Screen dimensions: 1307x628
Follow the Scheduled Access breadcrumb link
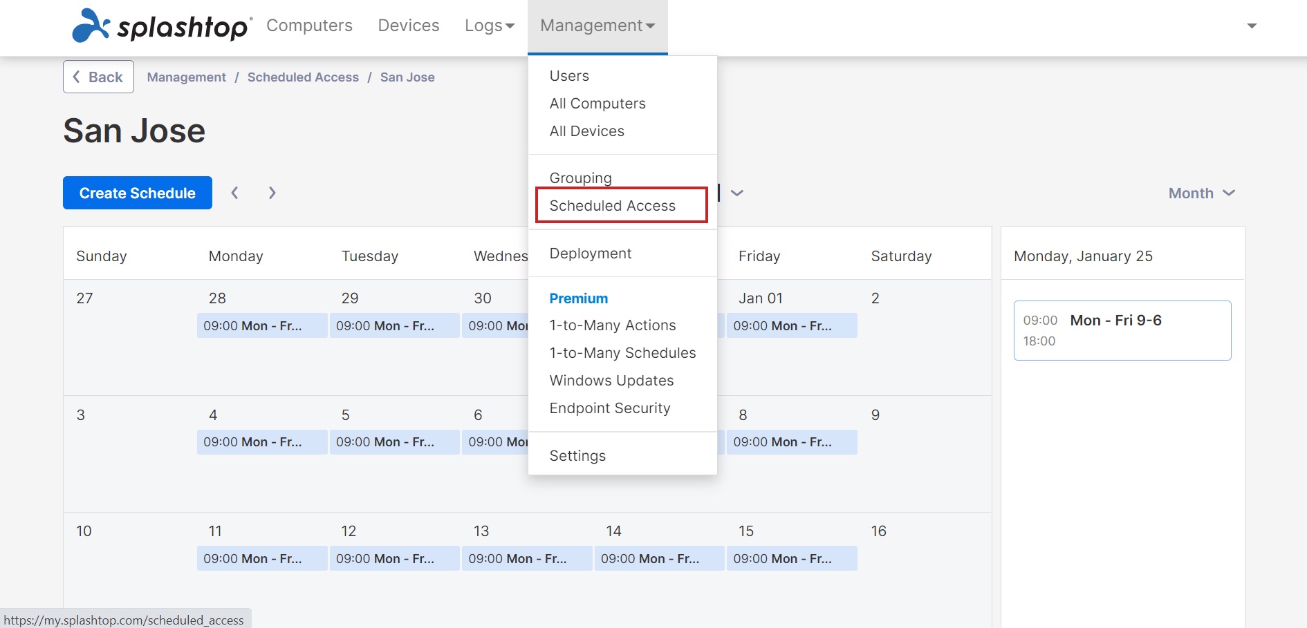click(303, 77)
